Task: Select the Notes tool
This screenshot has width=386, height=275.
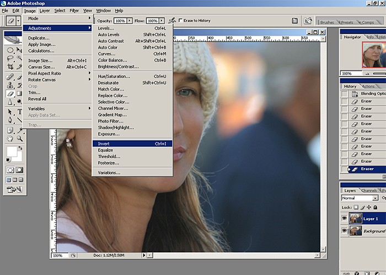Action: coord(10,130)
